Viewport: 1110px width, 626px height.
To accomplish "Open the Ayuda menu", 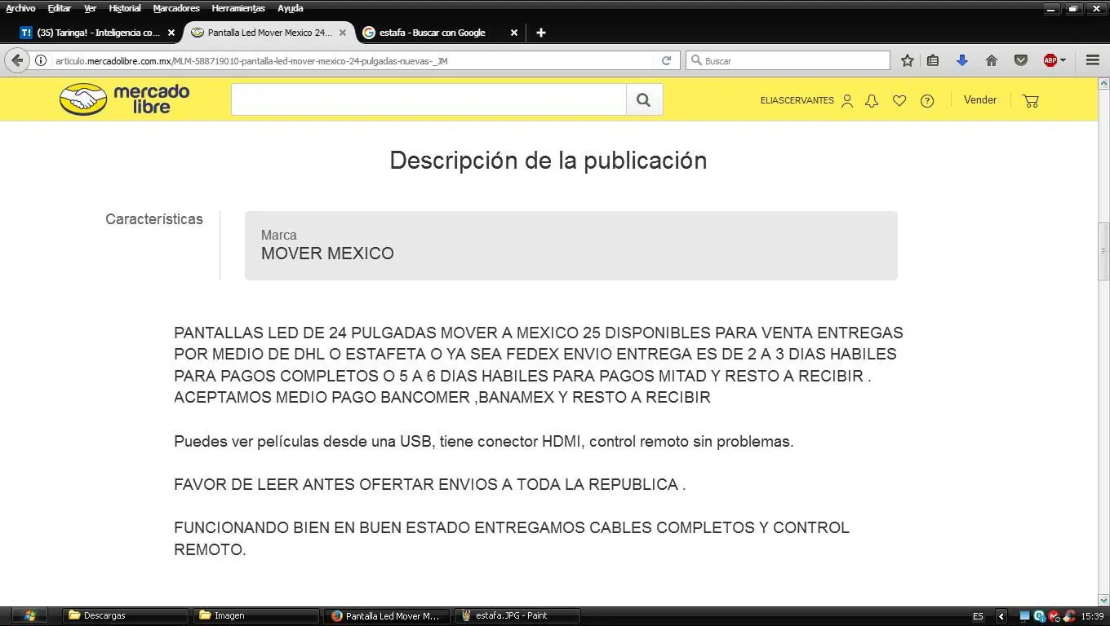I will (290, 8).
